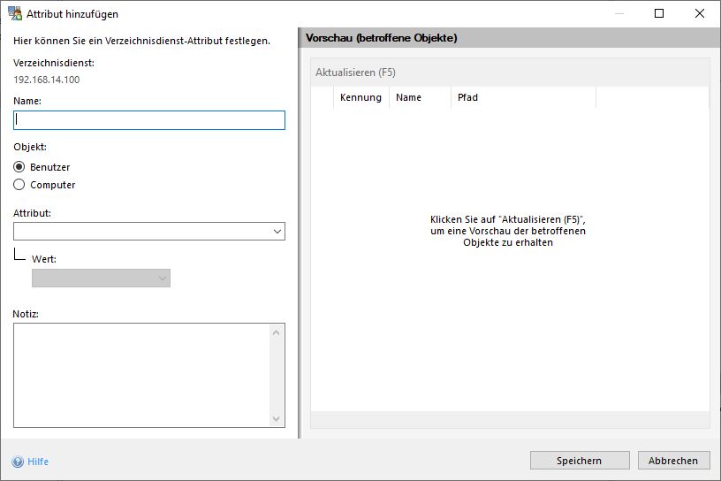Sort by the Name column header
Viewport: 721px width, 481px height.
point(409,97)
